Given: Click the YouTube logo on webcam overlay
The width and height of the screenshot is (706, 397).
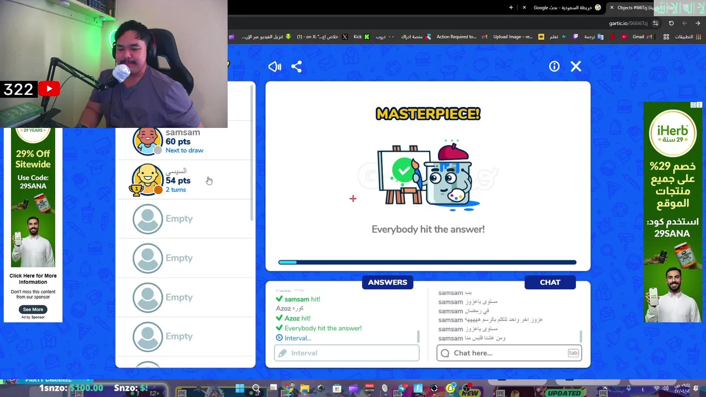Looking at the screenshot, I should click(x=49, y=89).
